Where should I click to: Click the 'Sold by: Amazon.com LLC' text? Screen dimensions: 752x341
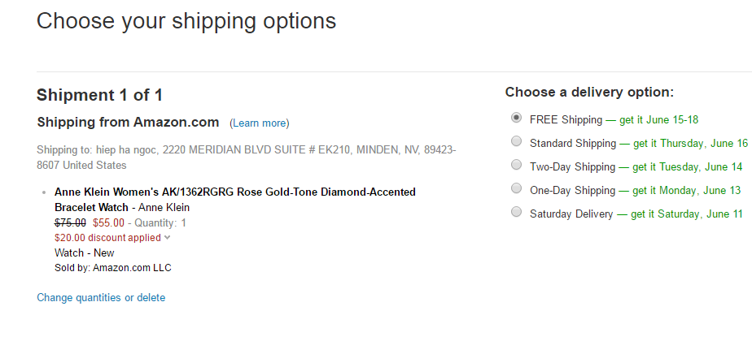click(x=112, y=268)
